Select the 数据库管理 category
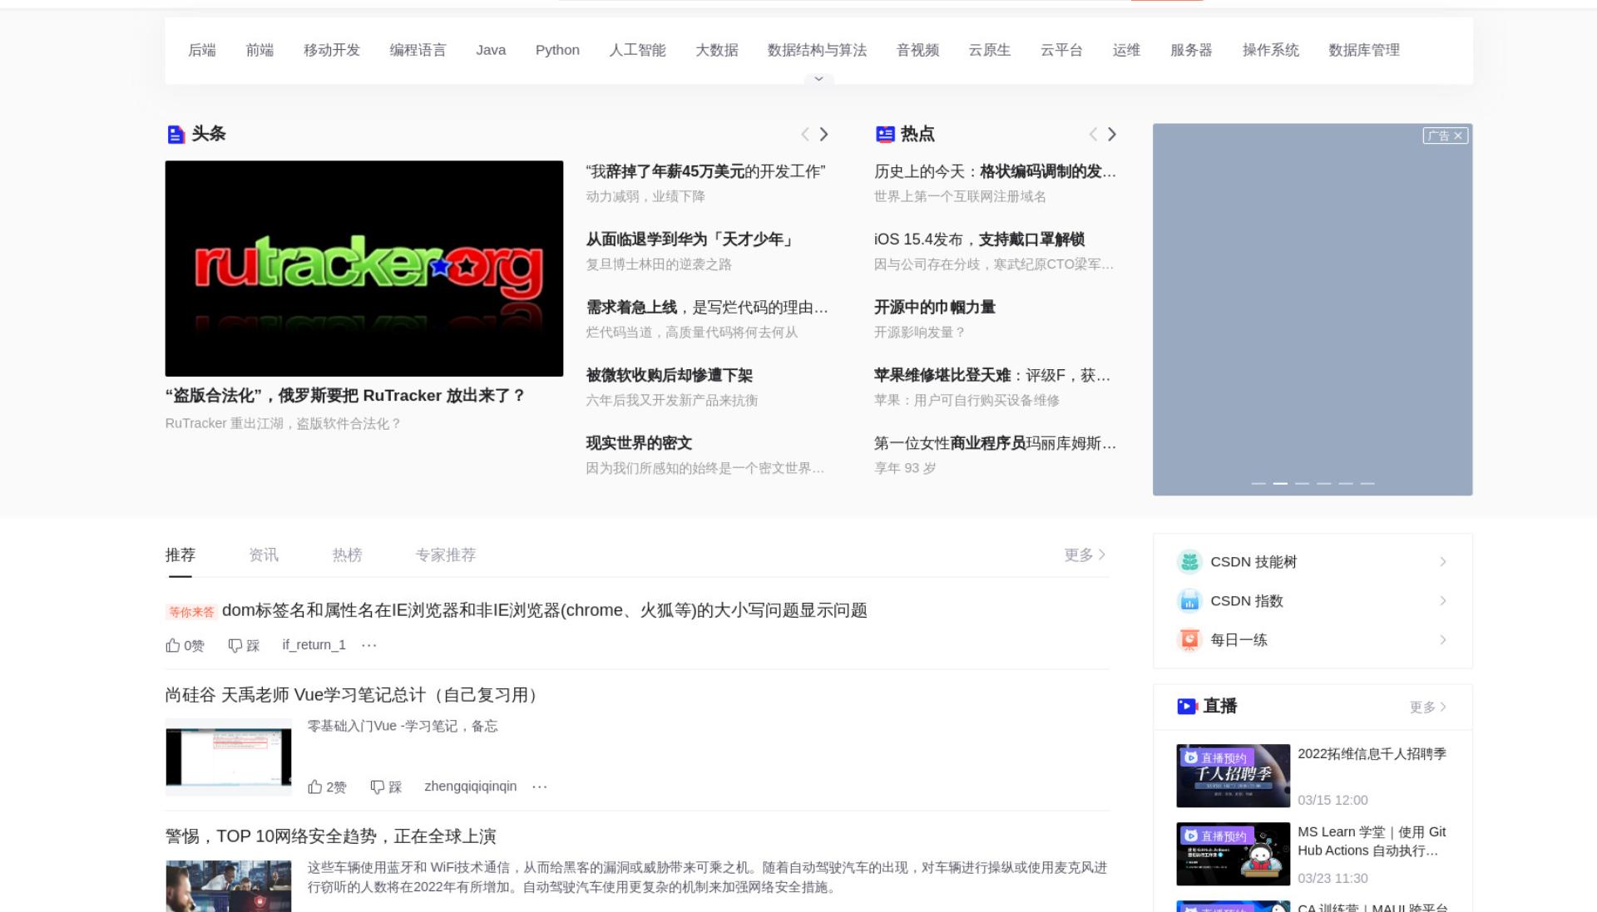Screen dimensions: 1597x912 point(1364,50)
